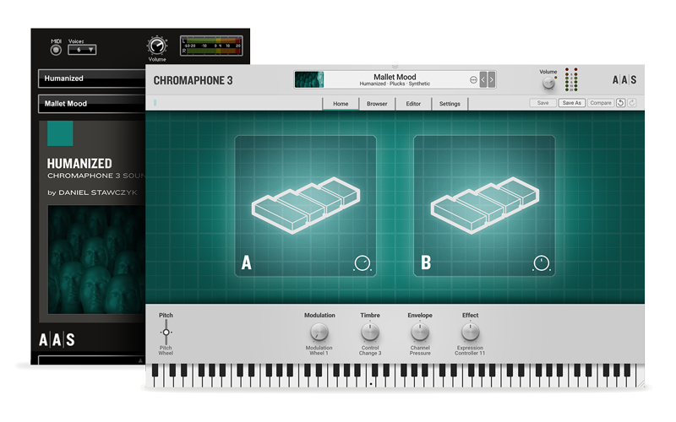Click the Humanized faces artwork

96,259
